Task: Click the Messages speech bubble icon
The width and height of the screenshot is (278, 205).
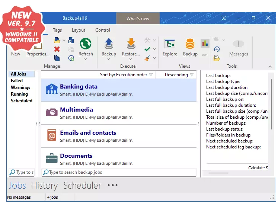Action: [x=239, y=44]
